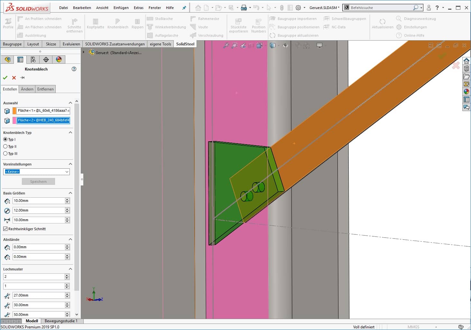Collapse Voreinstellungen section

coord(70,164)
